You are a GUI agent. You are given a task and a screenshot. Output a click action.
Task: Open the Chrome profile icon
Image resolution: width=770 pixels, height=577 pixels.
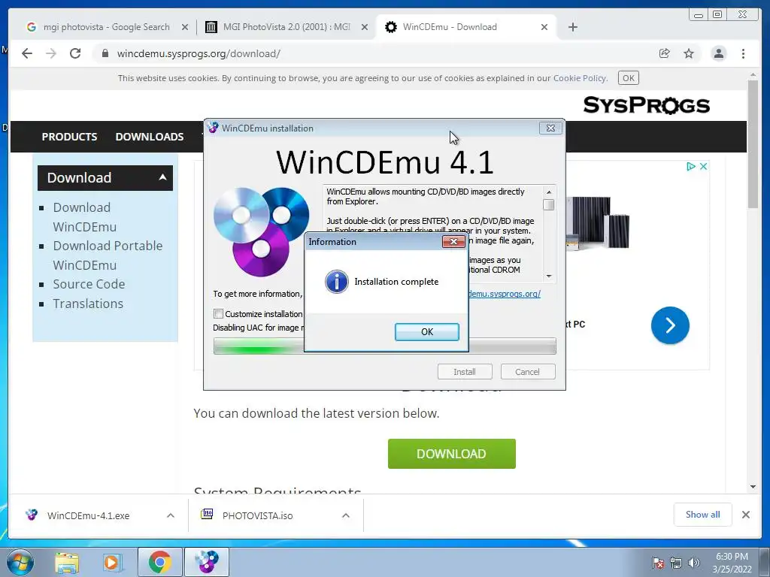(718, 53)
